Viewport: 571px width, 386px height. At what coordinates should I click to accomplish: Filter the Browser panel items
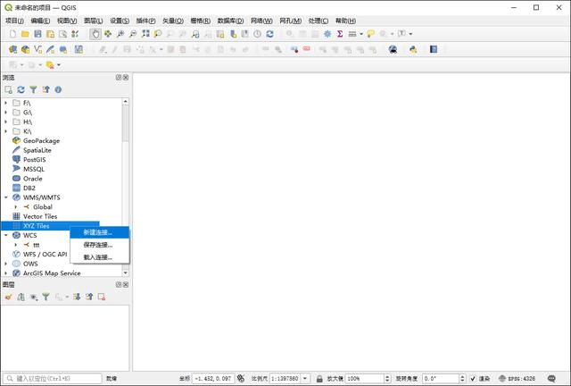pos(33,89)
